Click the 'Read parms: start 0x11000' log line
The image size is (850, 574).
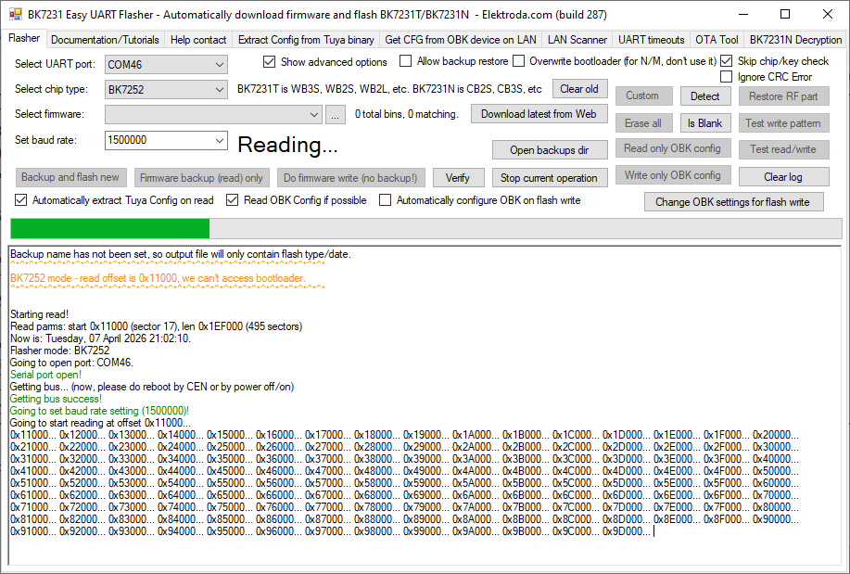pos(156,326)
